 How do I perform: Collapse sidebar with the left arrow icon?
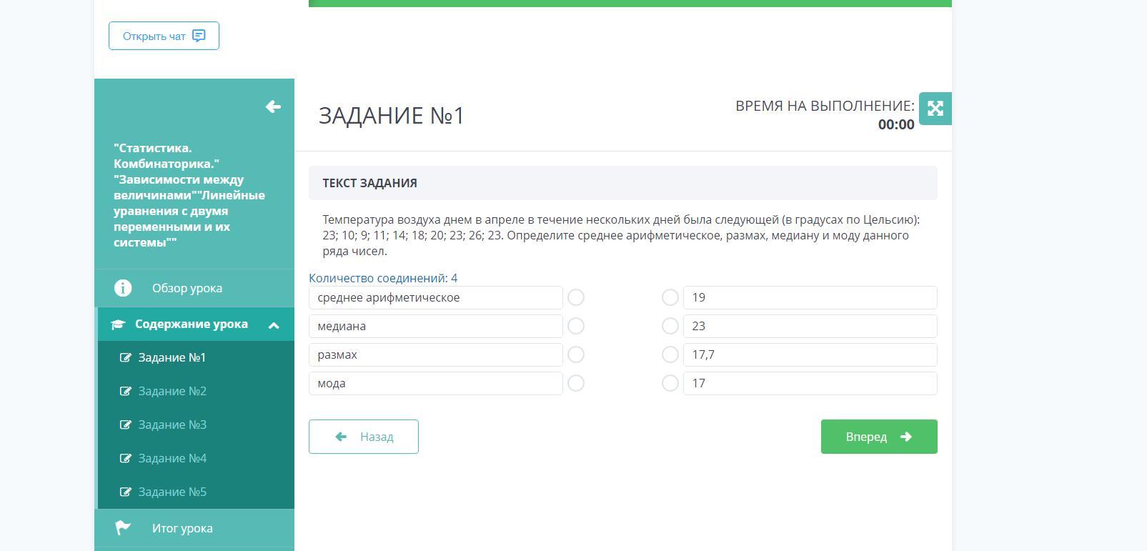[273, 106]
